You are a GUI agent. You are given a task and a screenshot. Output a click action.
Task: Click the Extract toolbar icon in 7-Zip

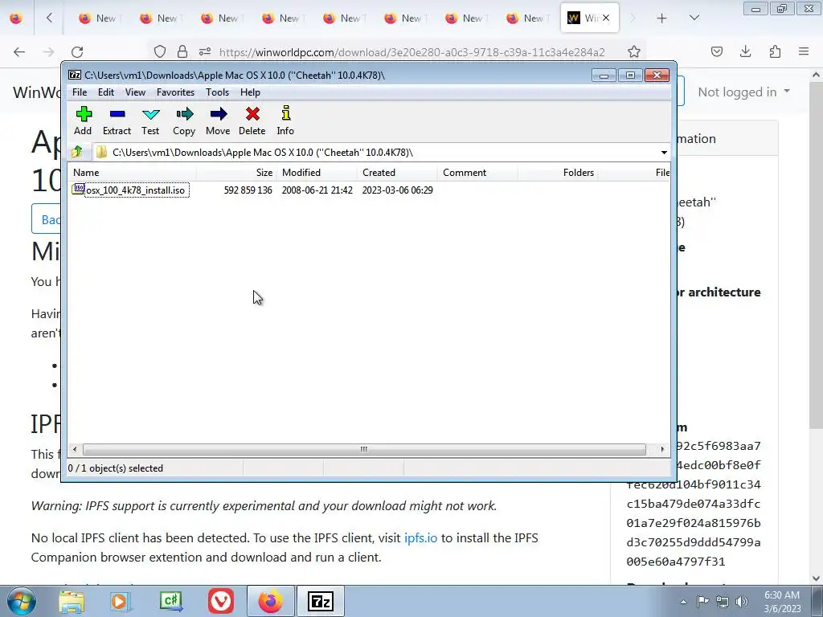tap(117, 121)
